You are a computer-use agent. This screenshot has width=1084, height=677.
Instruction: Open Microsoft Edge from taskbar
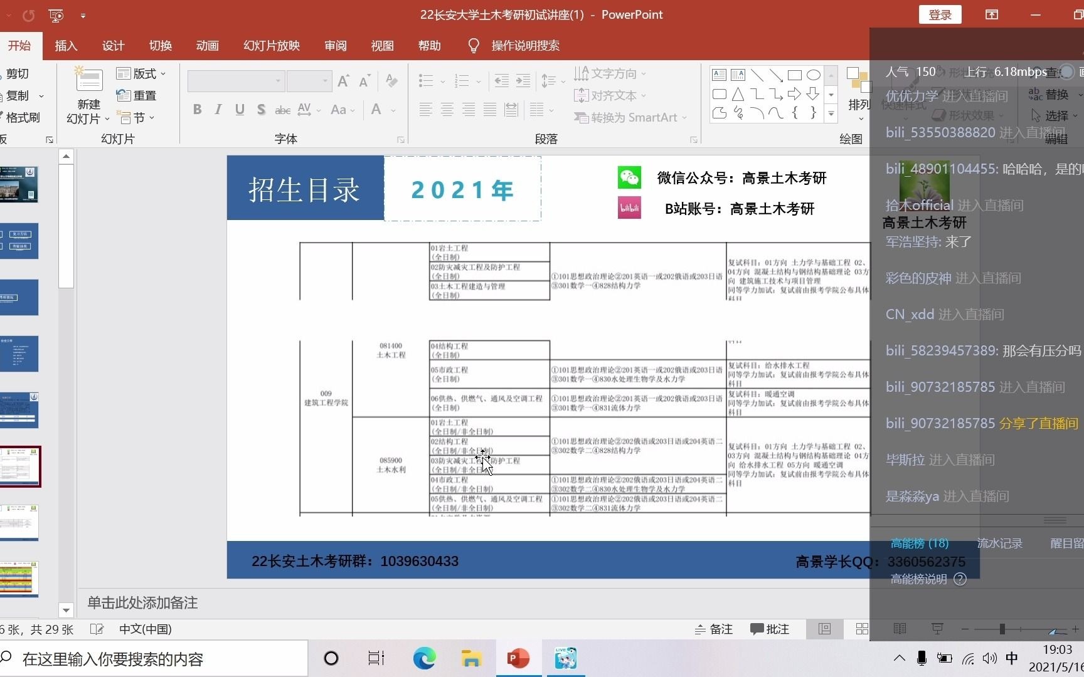click(425, 658)
